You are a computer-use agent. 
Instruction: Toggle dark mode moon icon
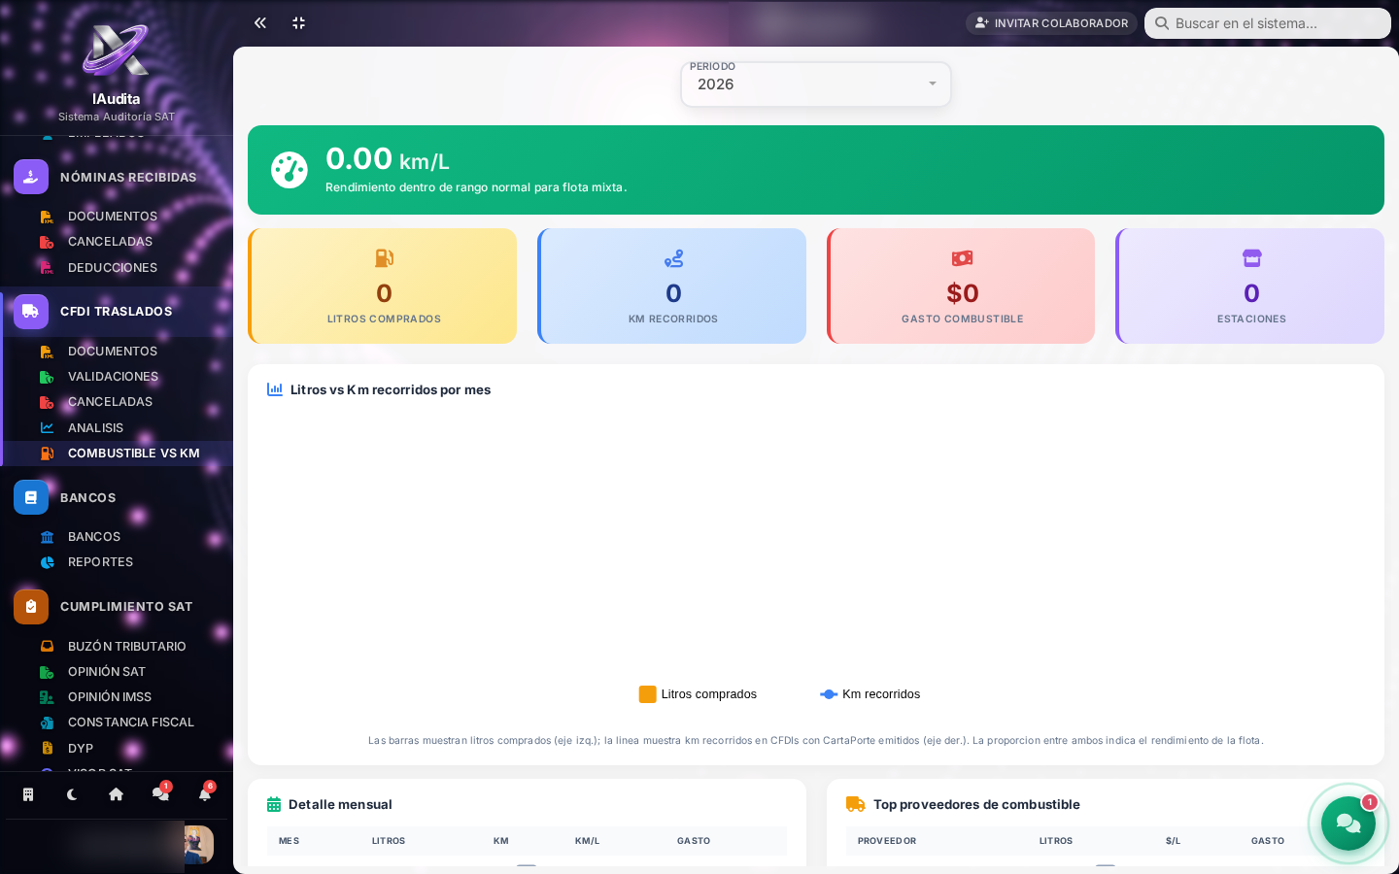click(72, 794)
